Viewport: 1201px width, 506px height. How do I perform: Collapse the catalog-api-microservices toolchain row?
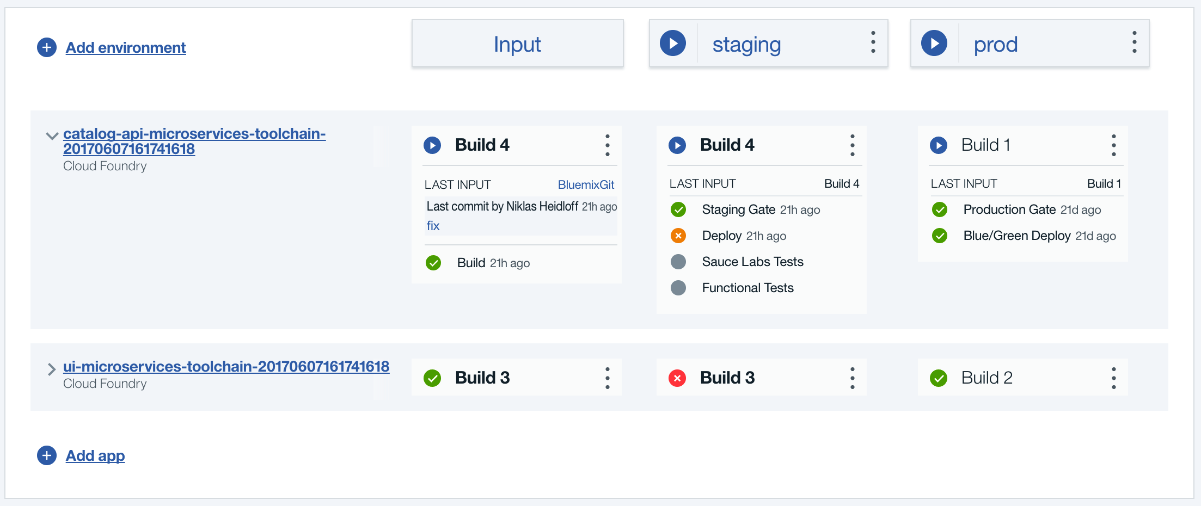[52, 135]
